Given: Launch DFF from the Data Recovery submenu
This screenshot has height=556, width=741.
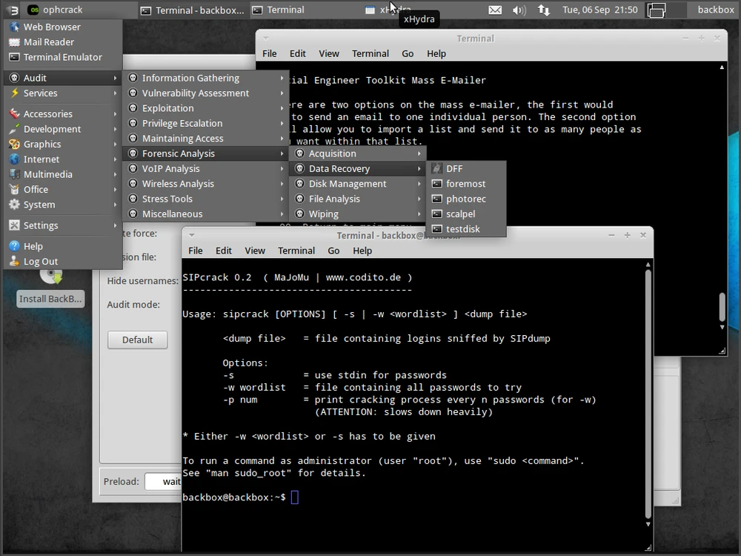Looking at the screenshot, I should click(x=454, y=169).
